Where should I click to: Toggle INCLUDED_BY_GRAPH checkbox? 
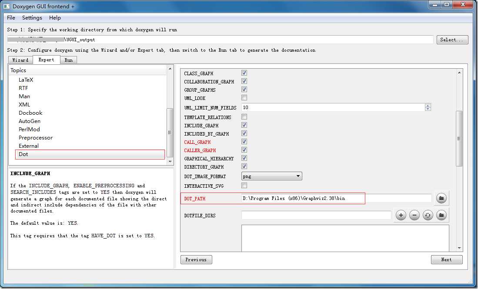click(x=244, y=133)
